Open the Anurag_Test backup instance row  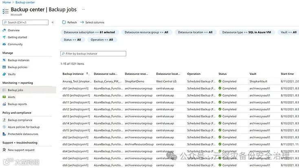pyautogui.click(x=77, y=81)
